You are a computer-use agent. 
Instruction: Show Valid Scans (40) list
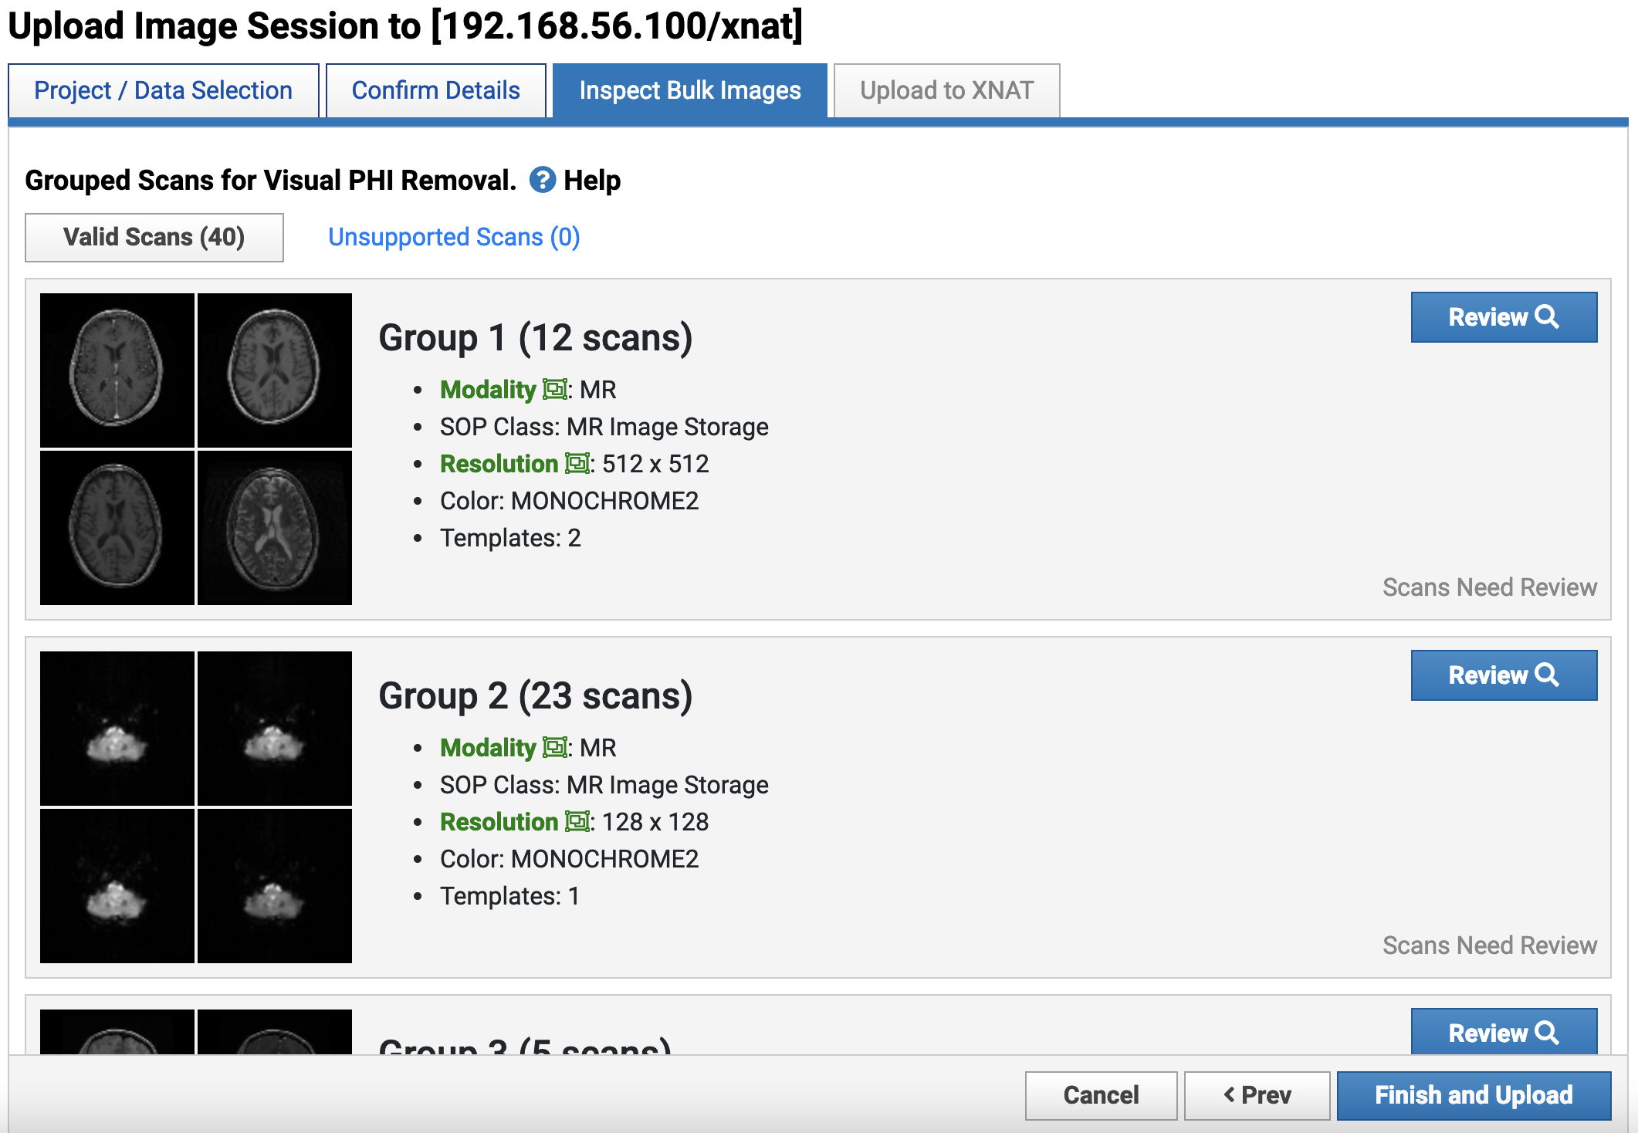(x=154, y=237)
